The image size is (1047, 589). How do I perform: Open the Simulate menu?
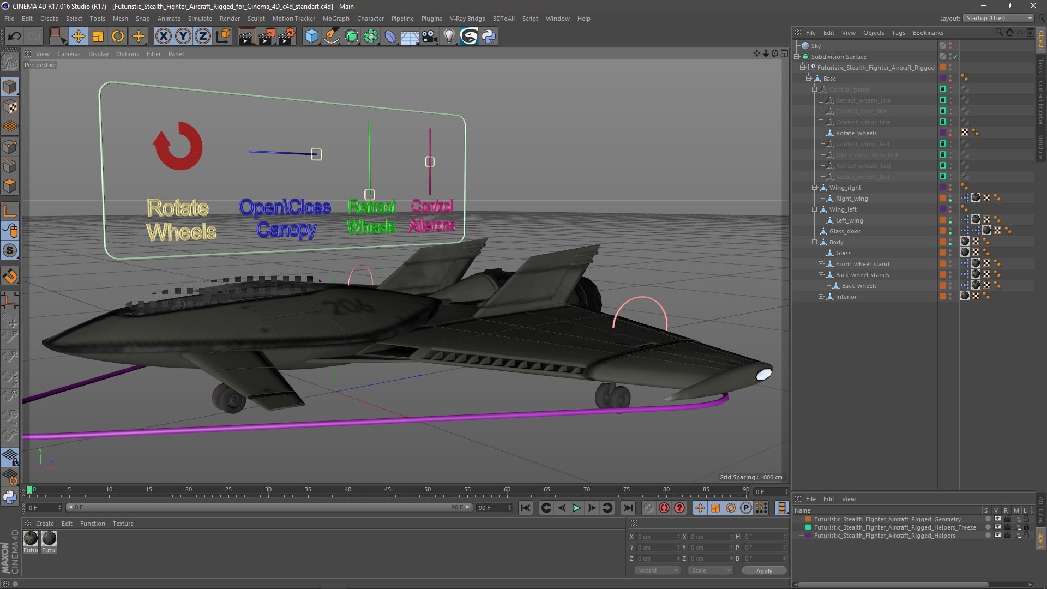200,19
